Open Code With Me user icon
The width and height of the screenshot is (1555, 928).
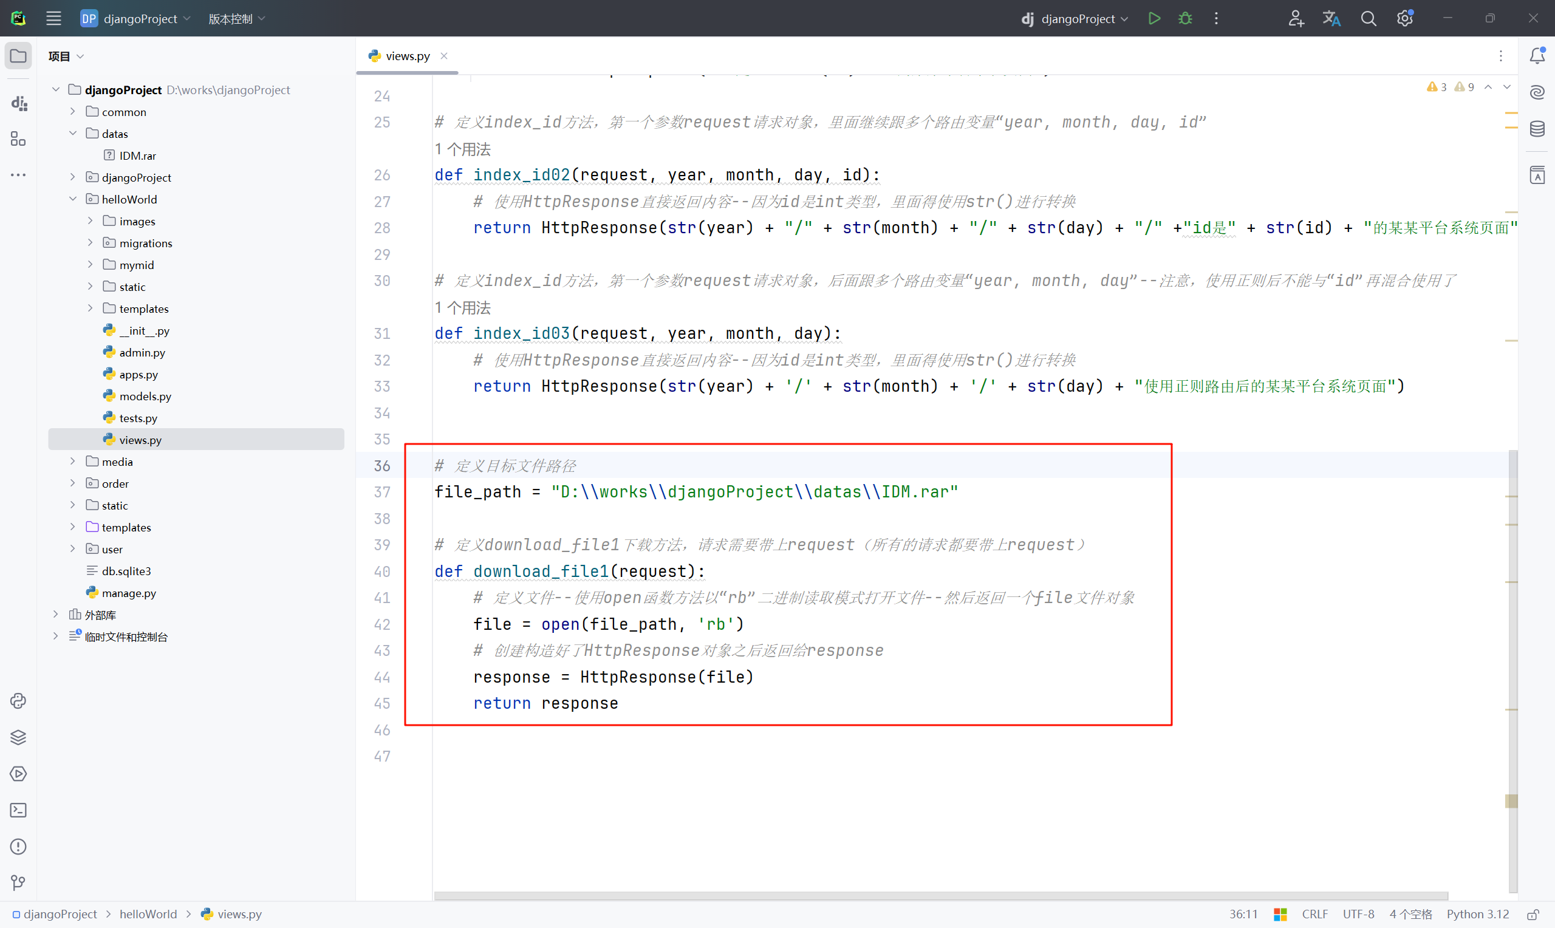[1296, 19]
